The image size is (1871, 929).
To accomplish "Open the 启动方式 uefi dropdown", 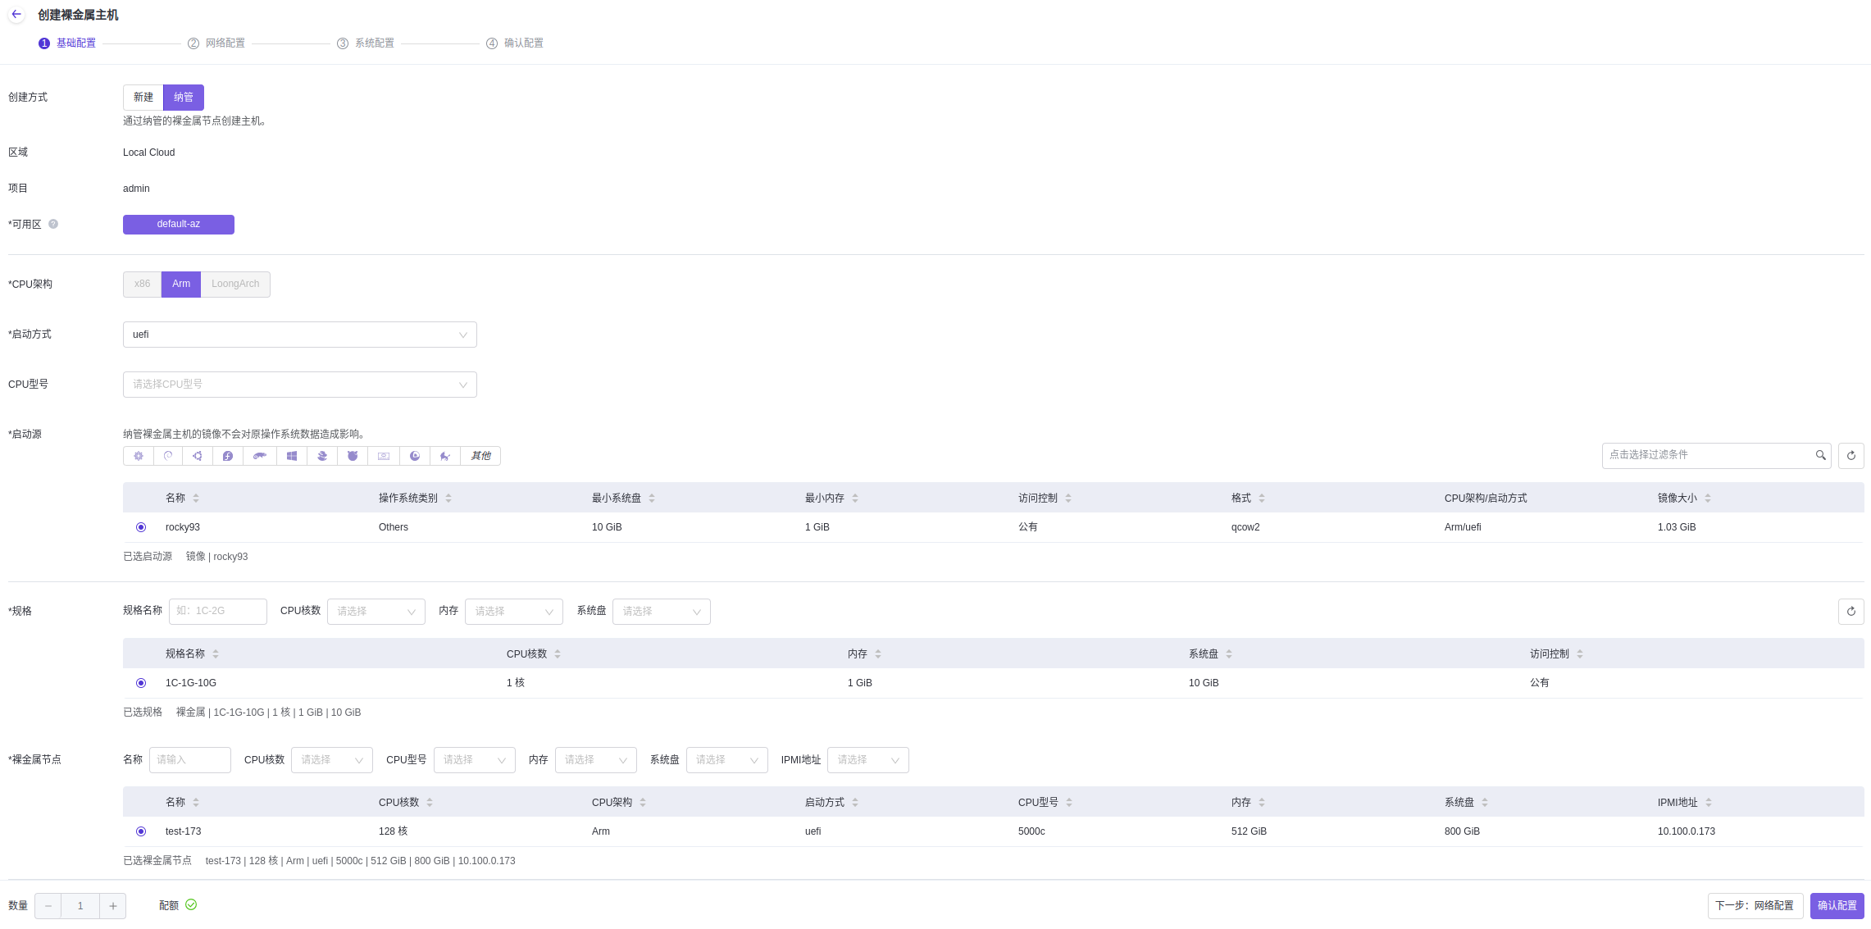I will 299,335.
